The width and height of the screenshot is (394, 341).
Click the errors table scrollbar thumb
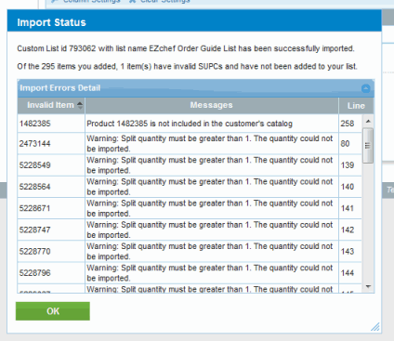[x=368, y=146]
